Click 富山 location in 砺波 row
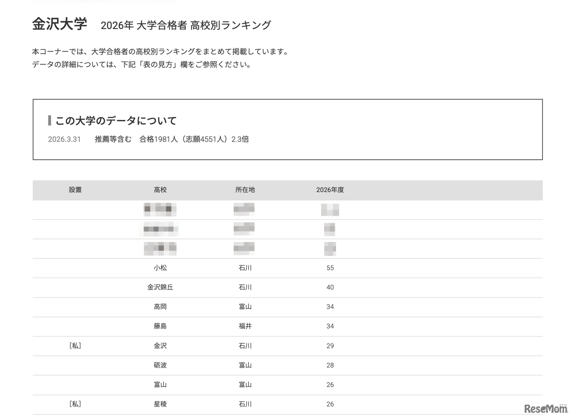The height and width of the screenshot is (419, 574). pos(245,365)
